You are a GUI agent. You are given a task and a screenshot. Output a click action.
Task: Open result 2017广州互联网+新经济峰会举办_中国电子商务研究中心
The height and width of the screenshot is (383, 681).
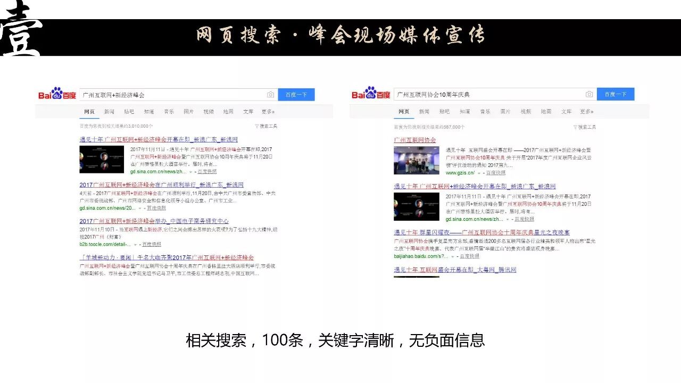tap(154, 221)
